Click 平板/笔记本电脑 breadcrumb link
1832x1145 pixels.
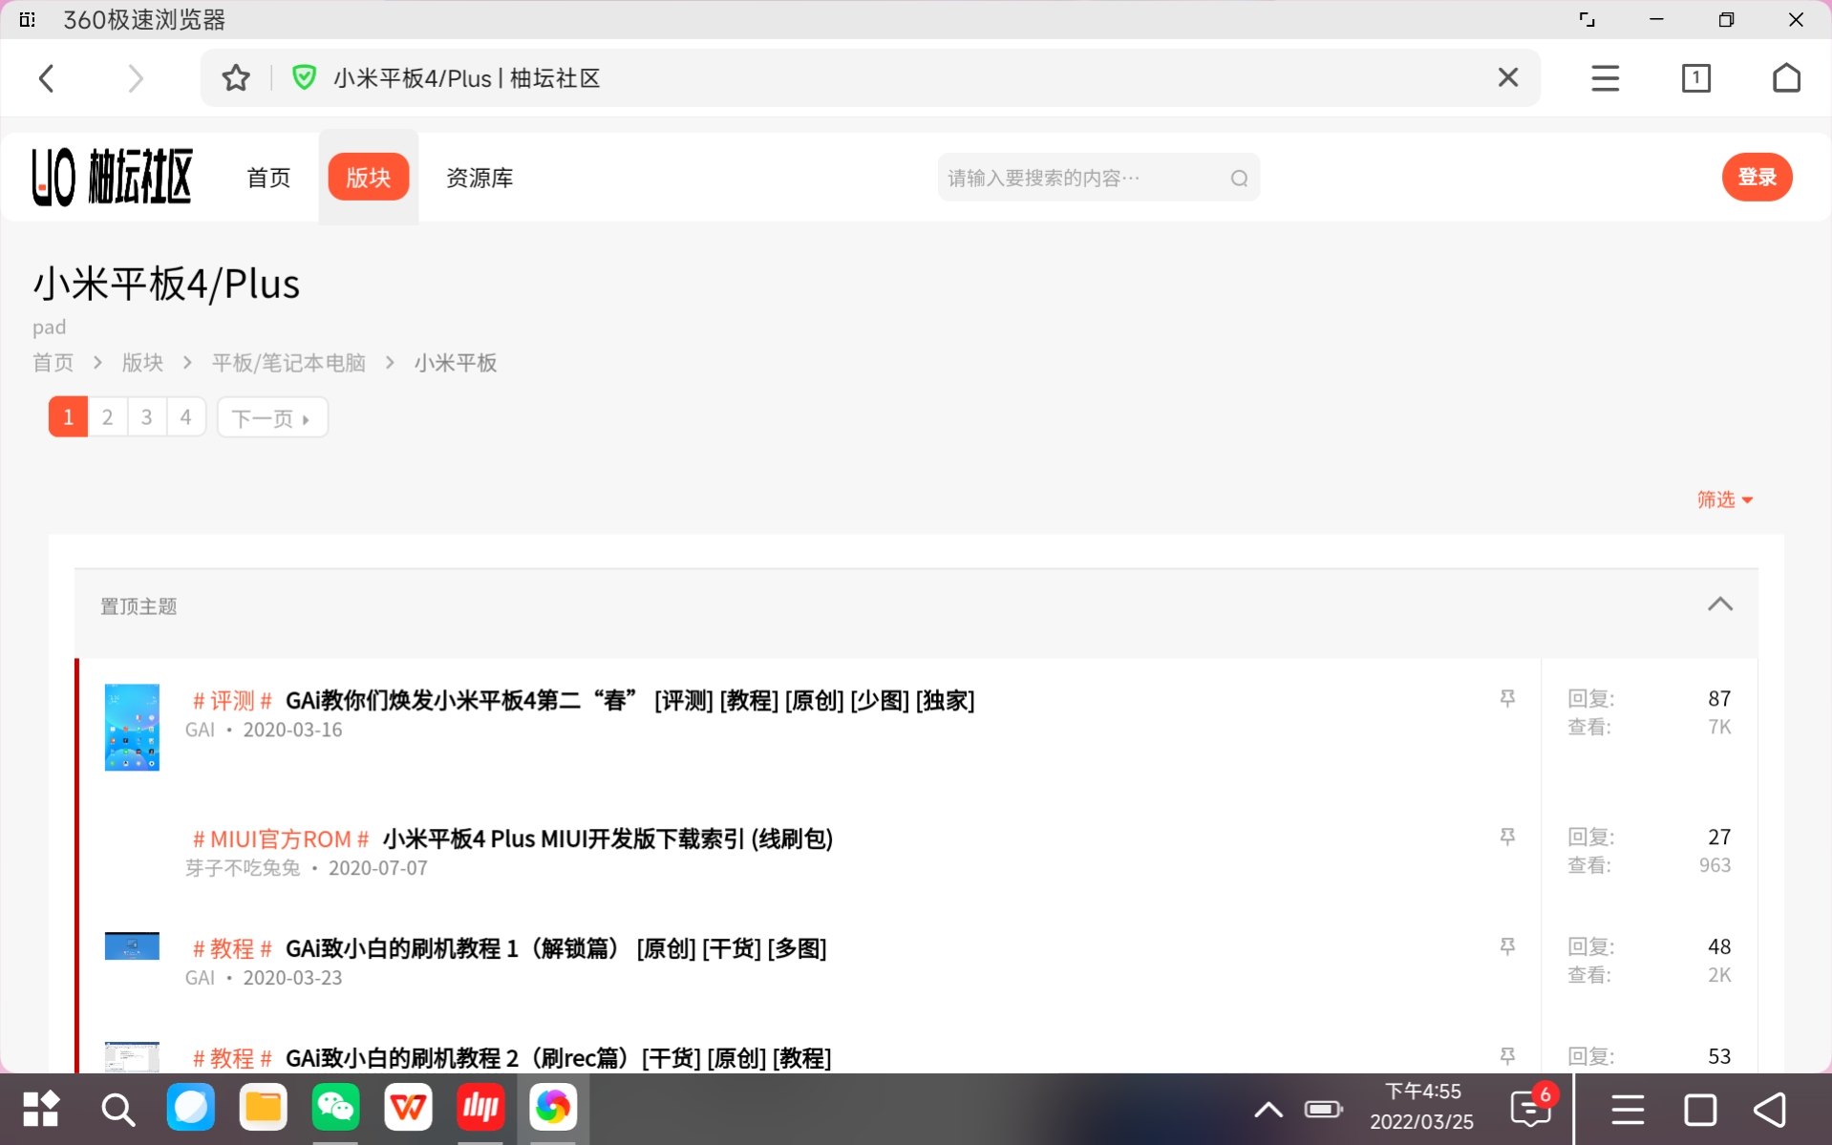[288, 363]
